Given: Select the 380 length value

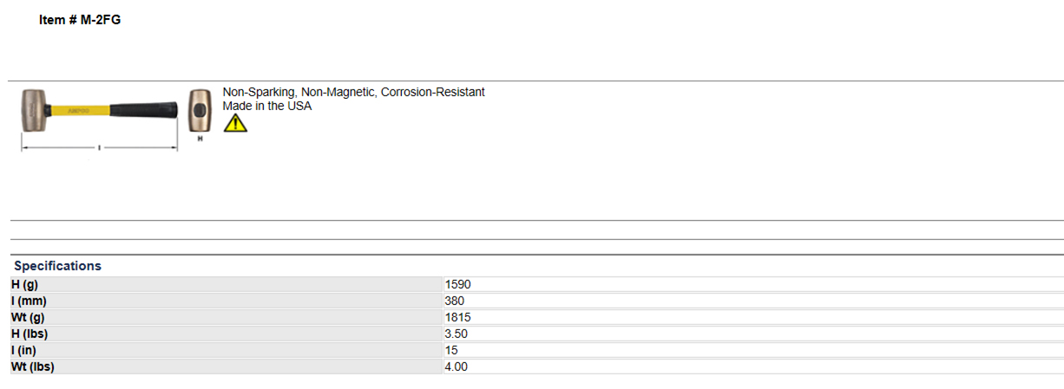Looking at the screenshot, I should click(x=455, y=301).
